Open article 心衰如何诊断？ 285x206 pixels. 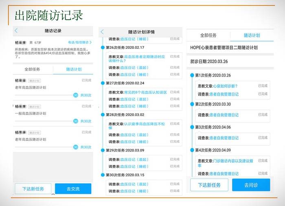click(225, 86)
